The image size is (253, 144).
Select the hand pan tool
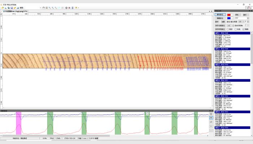pos(43,7)
